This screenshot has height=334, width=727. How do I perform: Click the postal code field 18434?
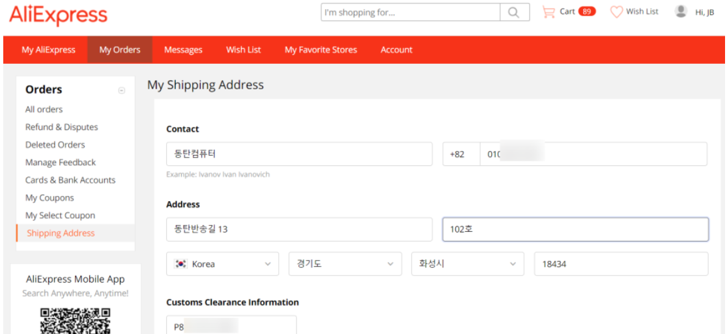point(621,264)
